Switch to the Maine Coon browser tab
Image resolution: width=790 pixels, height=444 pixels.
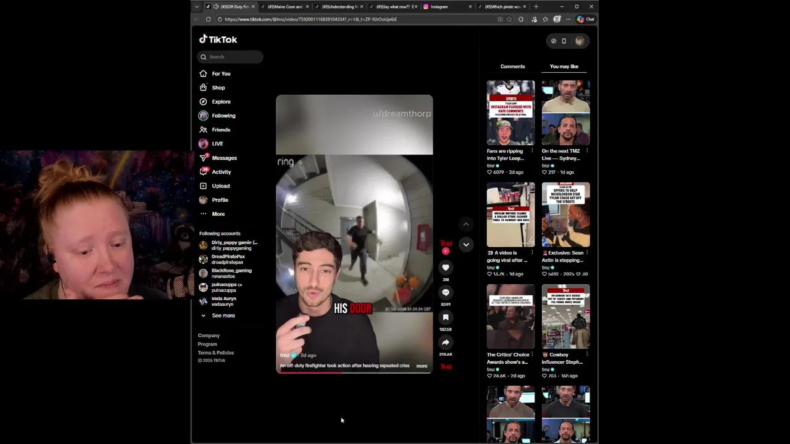click(285, 7)
